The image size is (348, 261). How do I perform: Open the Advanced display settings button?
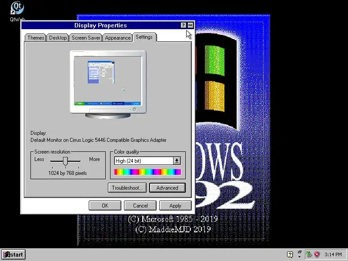click(x=167, y=188)
